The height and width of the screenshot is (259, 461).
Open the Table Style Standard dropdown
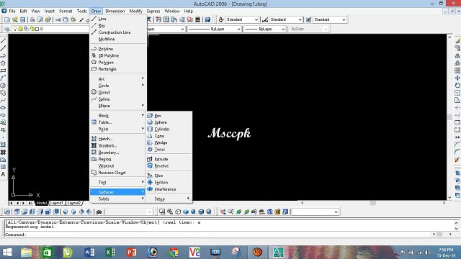pyautogui.click(x=344, y=19)
